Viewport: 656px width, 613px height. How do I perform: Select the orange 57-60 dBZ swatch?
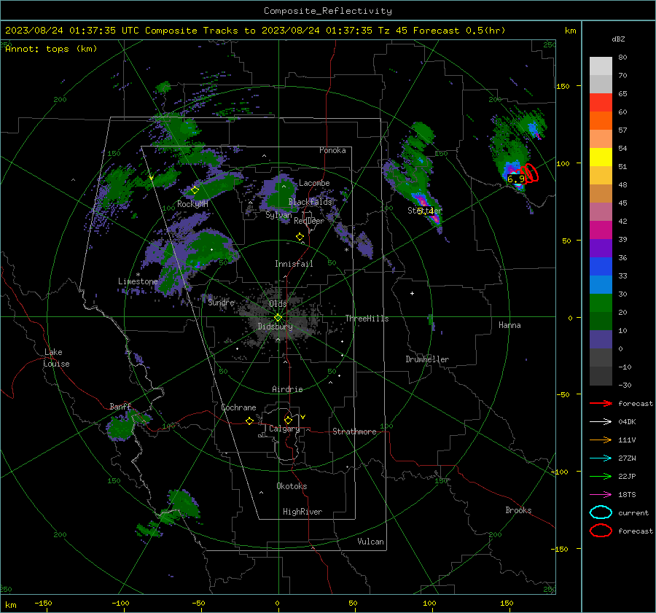(x=601, y=121)
